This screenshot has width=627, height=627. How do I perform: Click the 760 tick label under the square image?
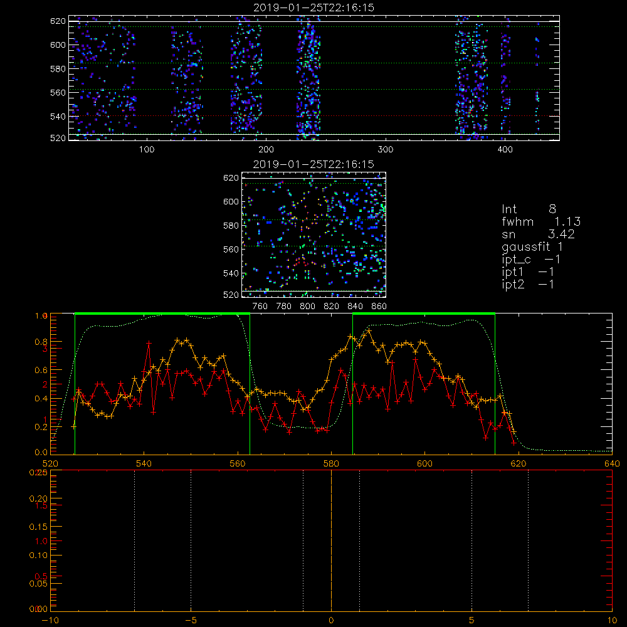pyautogui.click(x=260, y=307)
